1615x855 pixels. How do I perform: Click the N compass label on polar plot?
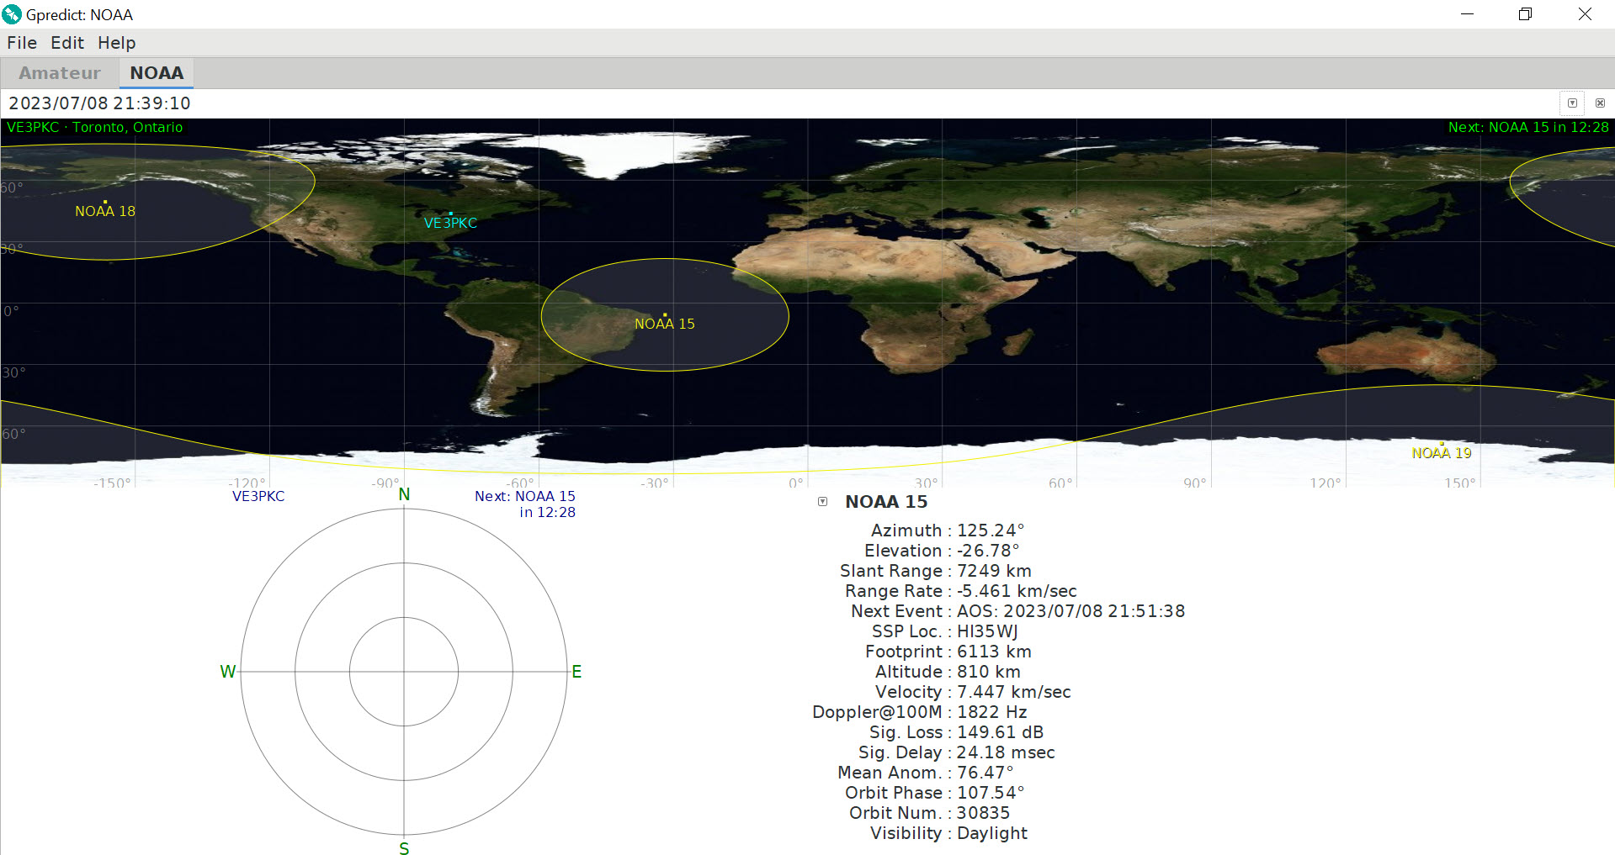click(x=404, y=495)
